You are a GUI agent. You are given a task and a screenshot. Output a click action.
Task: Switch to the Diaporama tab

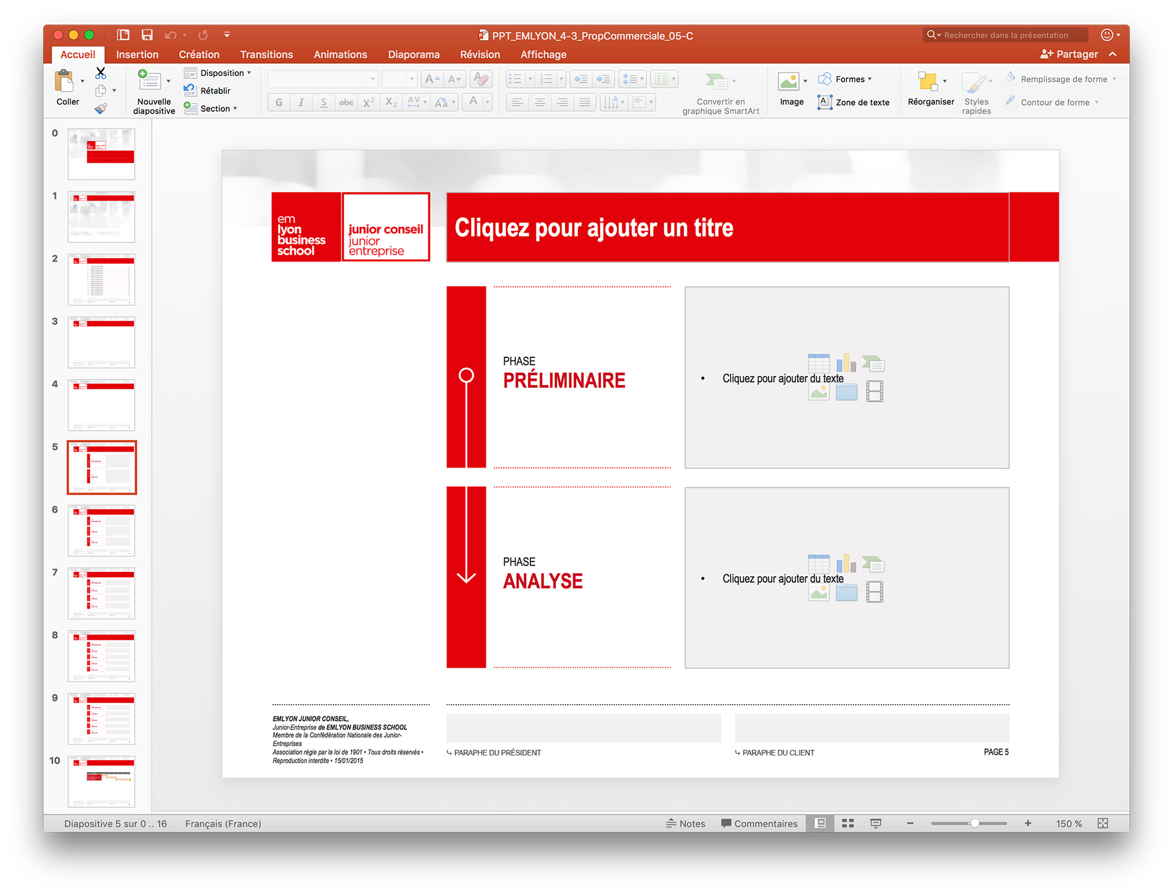[414, 54]
